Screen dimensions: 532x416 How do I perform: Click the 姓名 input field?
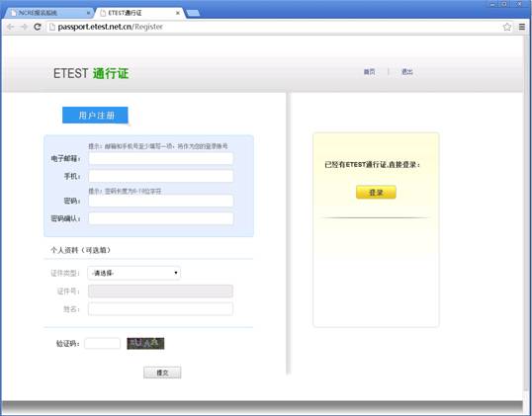(x=160, y=309)
